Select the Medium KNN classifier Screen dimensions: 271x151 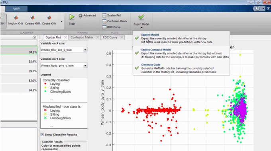(x=16, y=20)
